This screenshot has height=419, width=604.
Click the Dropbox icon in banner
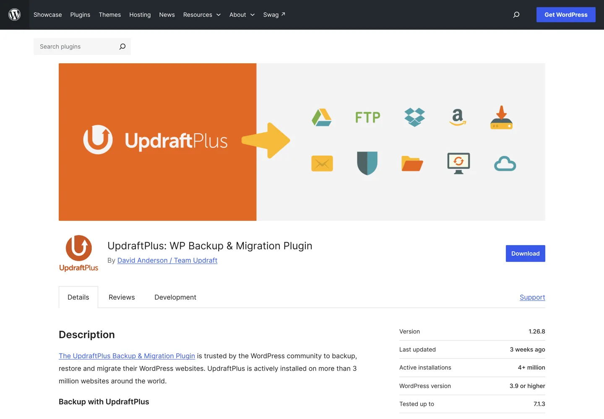click(x=414, y=117)
